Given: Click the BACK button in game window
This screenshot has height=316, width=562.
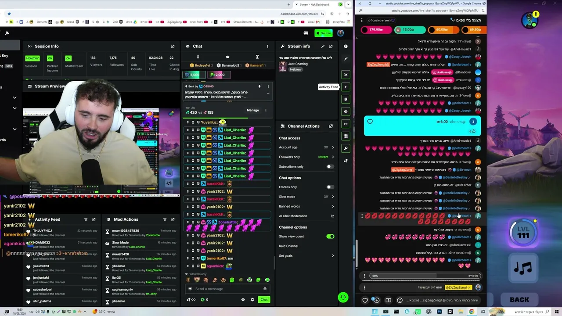Looking at the screenshot, I should [519, 300].
